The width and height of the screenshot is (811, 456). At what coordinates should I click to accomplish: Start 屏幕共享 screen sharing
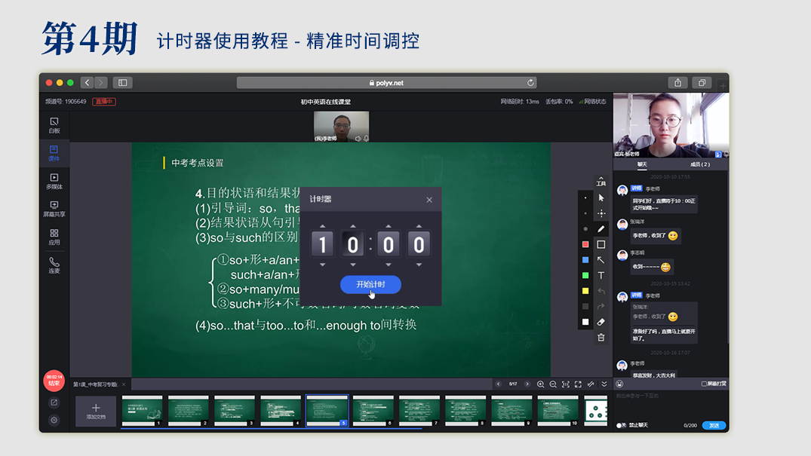tap(54, 209)
